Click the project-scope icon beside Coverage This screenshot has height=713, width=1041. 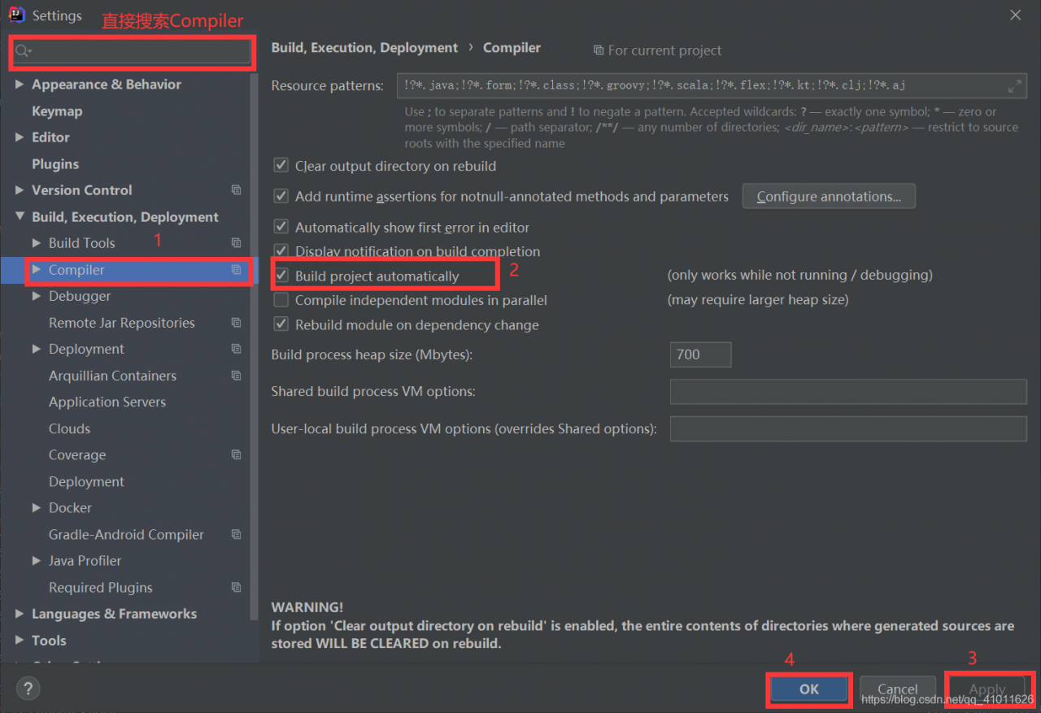click(236, 455)
